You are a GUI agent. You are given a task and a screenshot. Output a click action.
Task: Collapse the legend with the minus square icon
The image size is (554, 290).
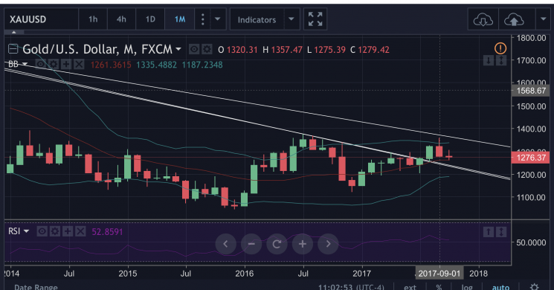click(x=13, y=49)
